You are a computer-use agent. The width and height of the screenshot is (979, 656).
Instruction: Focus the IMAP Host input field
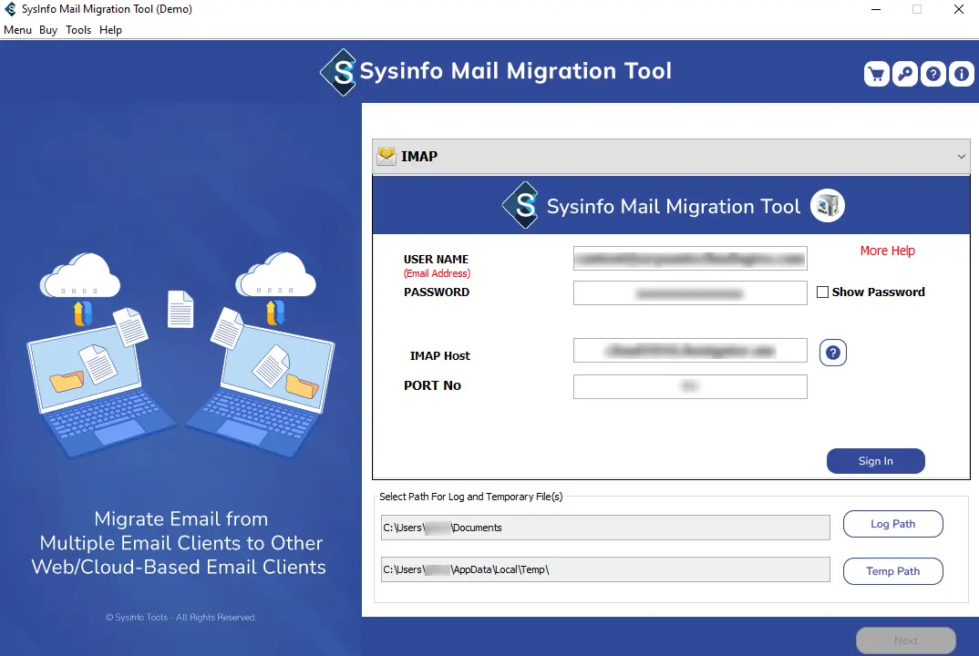[x=690, y=350]
